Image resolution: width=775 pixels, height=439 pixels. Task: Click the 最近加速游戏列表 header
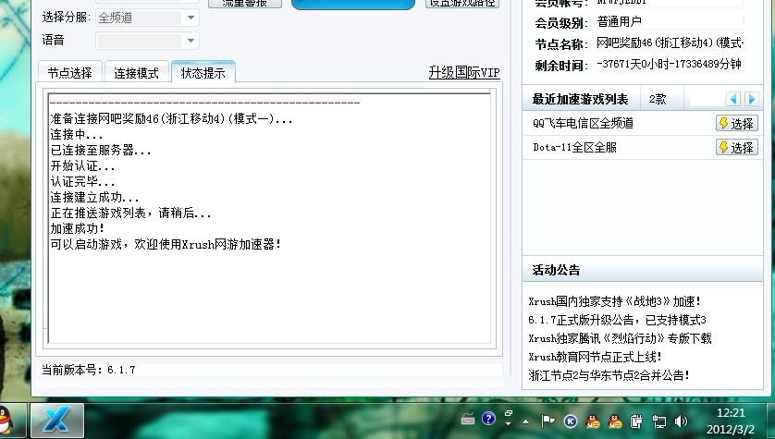click(580, 99)
